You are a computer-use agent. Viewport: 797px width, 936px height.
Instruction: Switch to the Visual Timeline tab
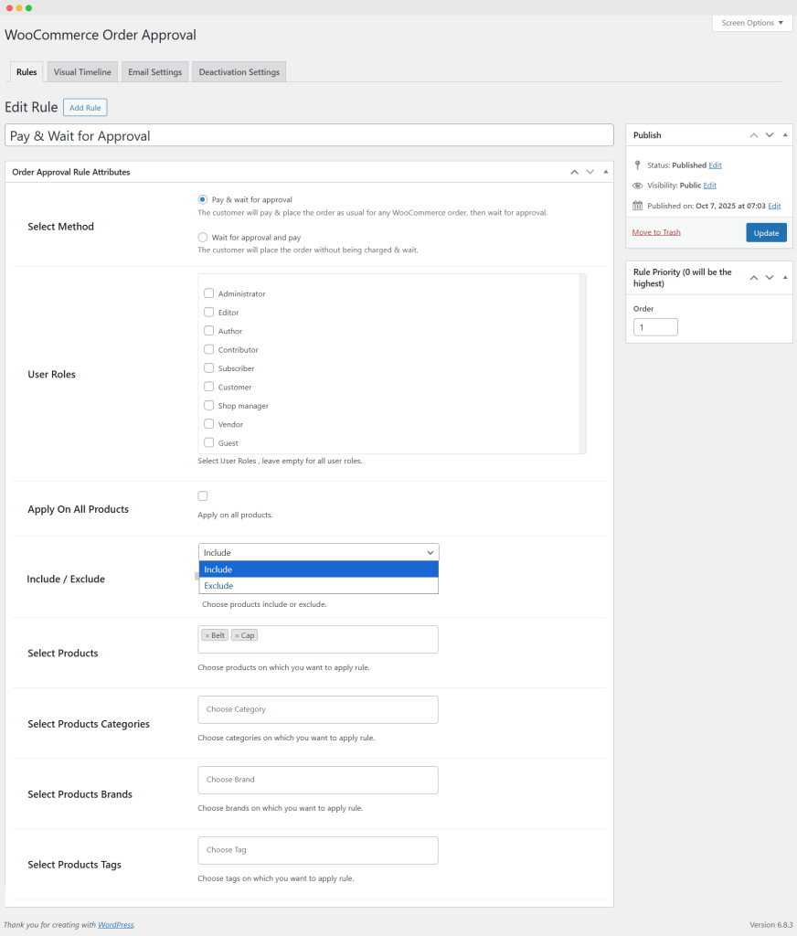click(x=82, y=72)
